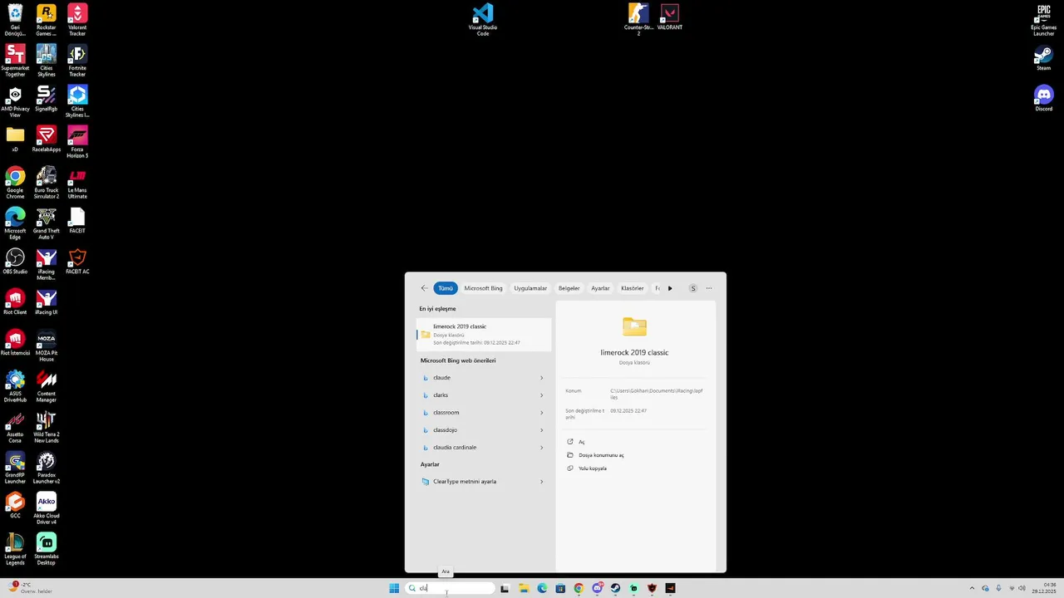Switch to the Microsoft Bing filter tab
This screenshot has height=598, width=1064.
pos(483,288)
